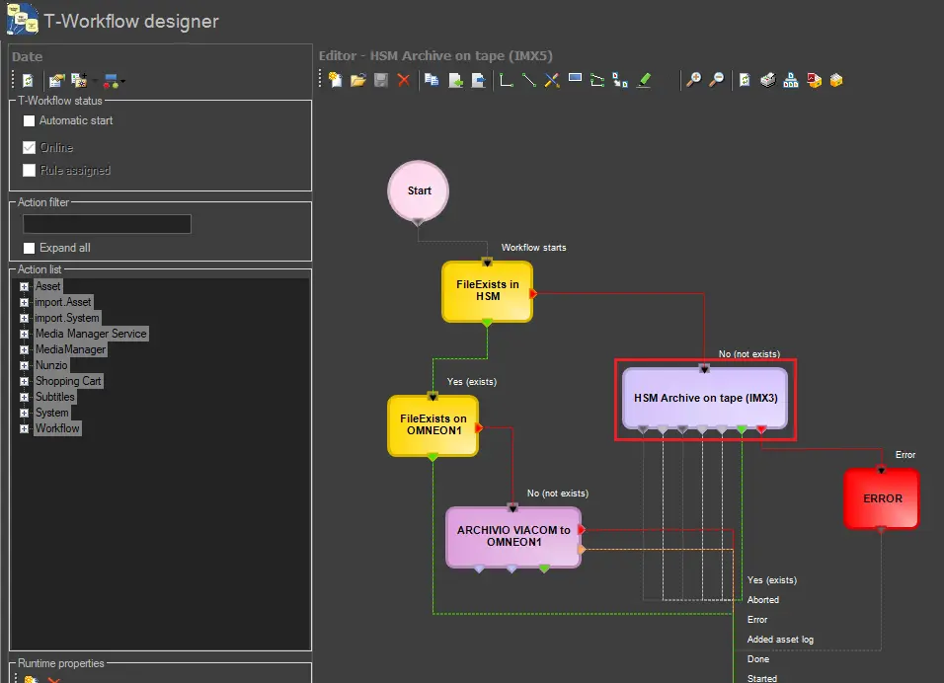This screenshot has height=683, width=944.
Task: Select the red ERROR workflow node
Action: pyautogui.click(x=882, y=498)
